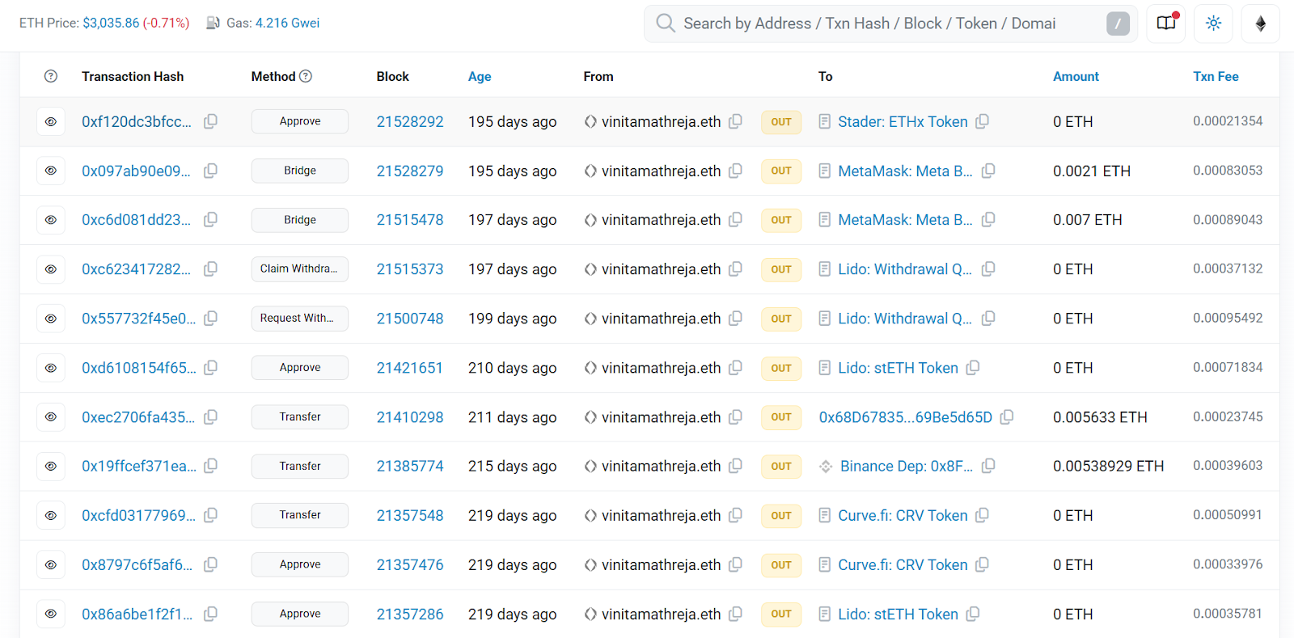Copy address 0x68D67835...69Be5d65D
This screenshot has height=638, width=1294.
[1007, 417]
